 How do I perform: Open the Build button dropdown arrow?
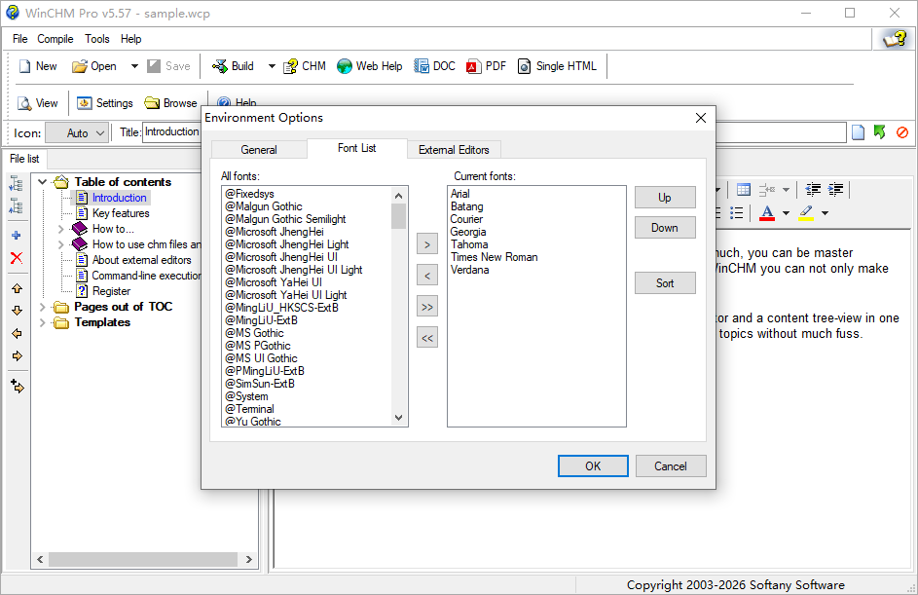coord(272,66)
